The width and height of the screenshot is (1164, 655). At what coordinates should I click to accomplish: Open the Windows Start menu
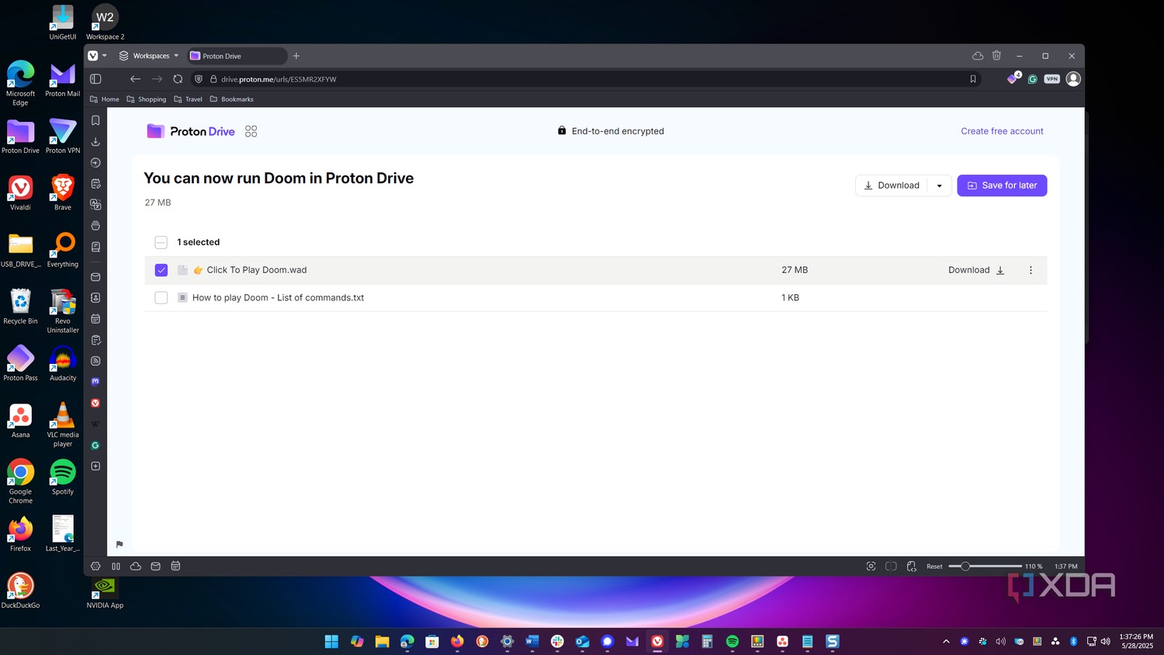click(331, 641)
